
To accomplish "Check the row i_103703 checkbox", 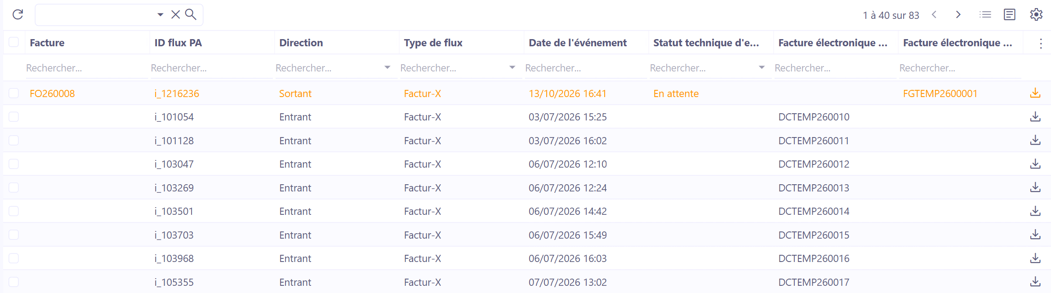I will coord(14,235).
